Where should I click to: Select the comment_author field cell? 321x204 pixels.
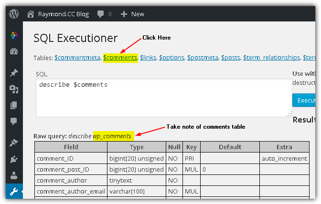[71, 181]
